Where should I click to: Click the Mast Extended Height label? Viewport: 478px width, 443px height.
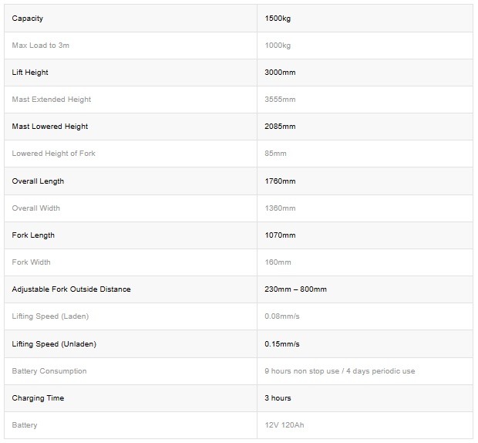52,100
